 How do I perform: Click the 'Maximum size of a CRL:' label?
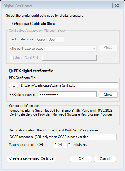(27, 145)
